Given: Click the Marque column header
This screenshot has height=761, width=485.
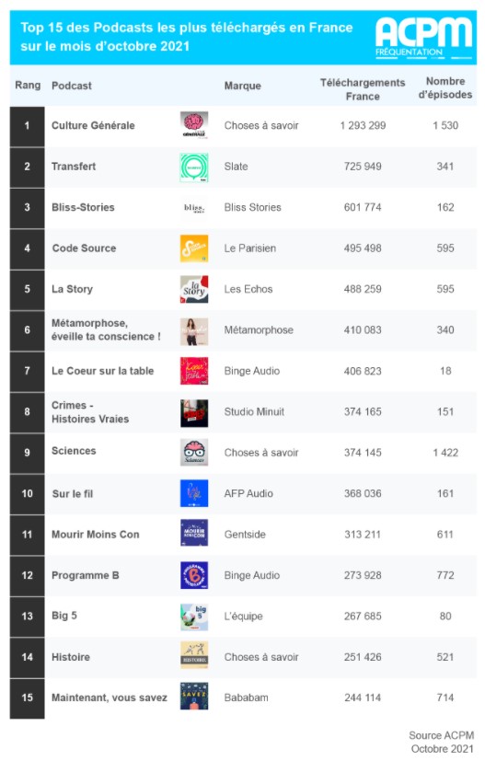Looking at the screenshot, I should tap(243, 86).
